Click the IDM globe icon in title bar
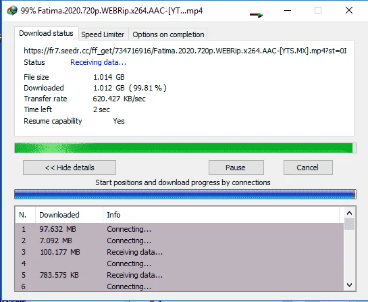Screen dimensions: 368x302 click(12, 11)
